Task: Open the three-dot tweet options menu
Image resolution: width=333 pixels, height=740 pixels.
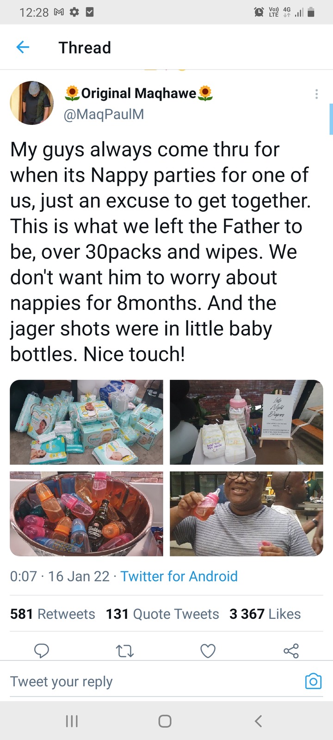Action: pos(316,94)
